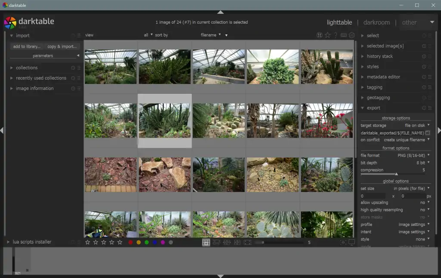This screenshot has height=278, width=441.
Task: Switch to lighttable view
Action: [x=339, y=22]
